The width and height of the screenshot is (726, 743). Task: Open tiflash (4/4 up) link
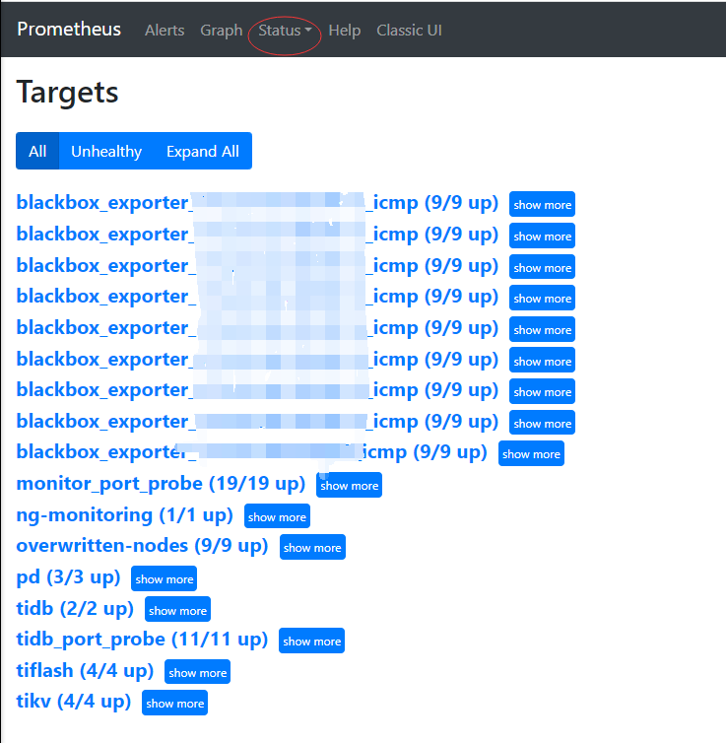coord(85,670)
